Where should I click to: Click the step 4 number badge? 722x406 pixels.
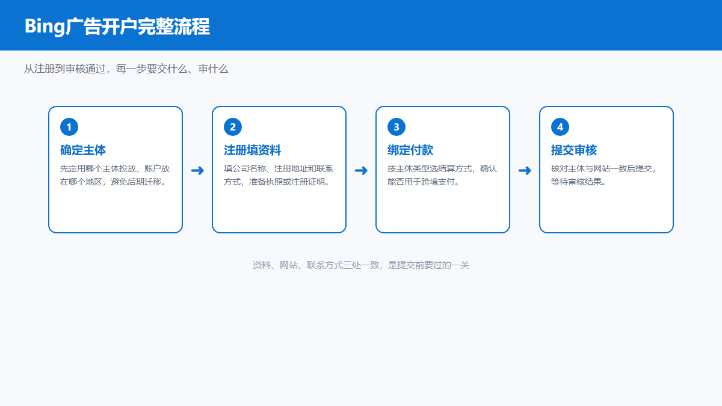click(x=560, y=127)
